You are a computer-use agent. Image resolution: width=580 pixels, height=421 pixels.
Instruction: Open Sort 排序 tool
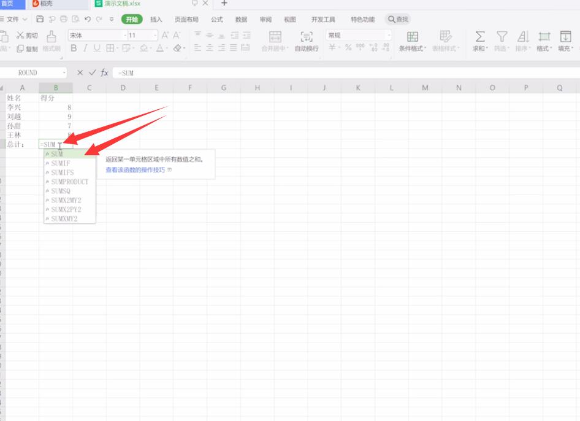pos(522,42)
